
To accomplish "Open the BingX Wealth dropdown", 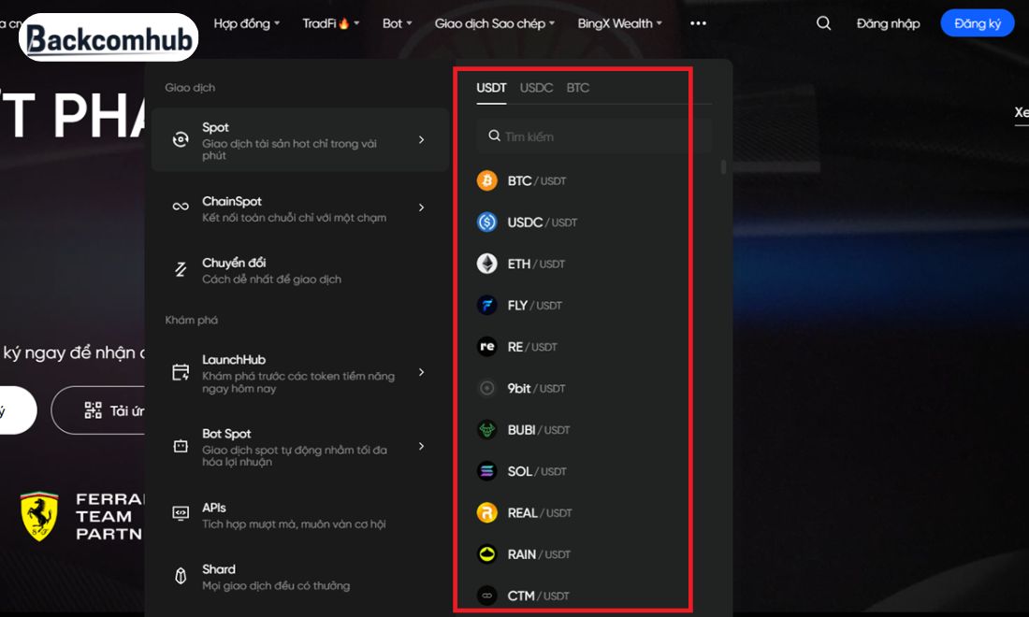I will tap(619, 23).
